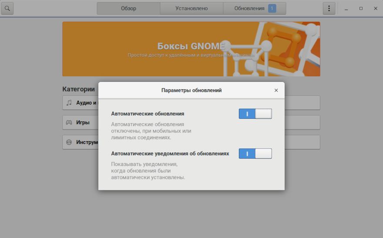Open the Боксы GNOME featured banner
The height and width of the screenshot is (238, 383).
point(191,49)
